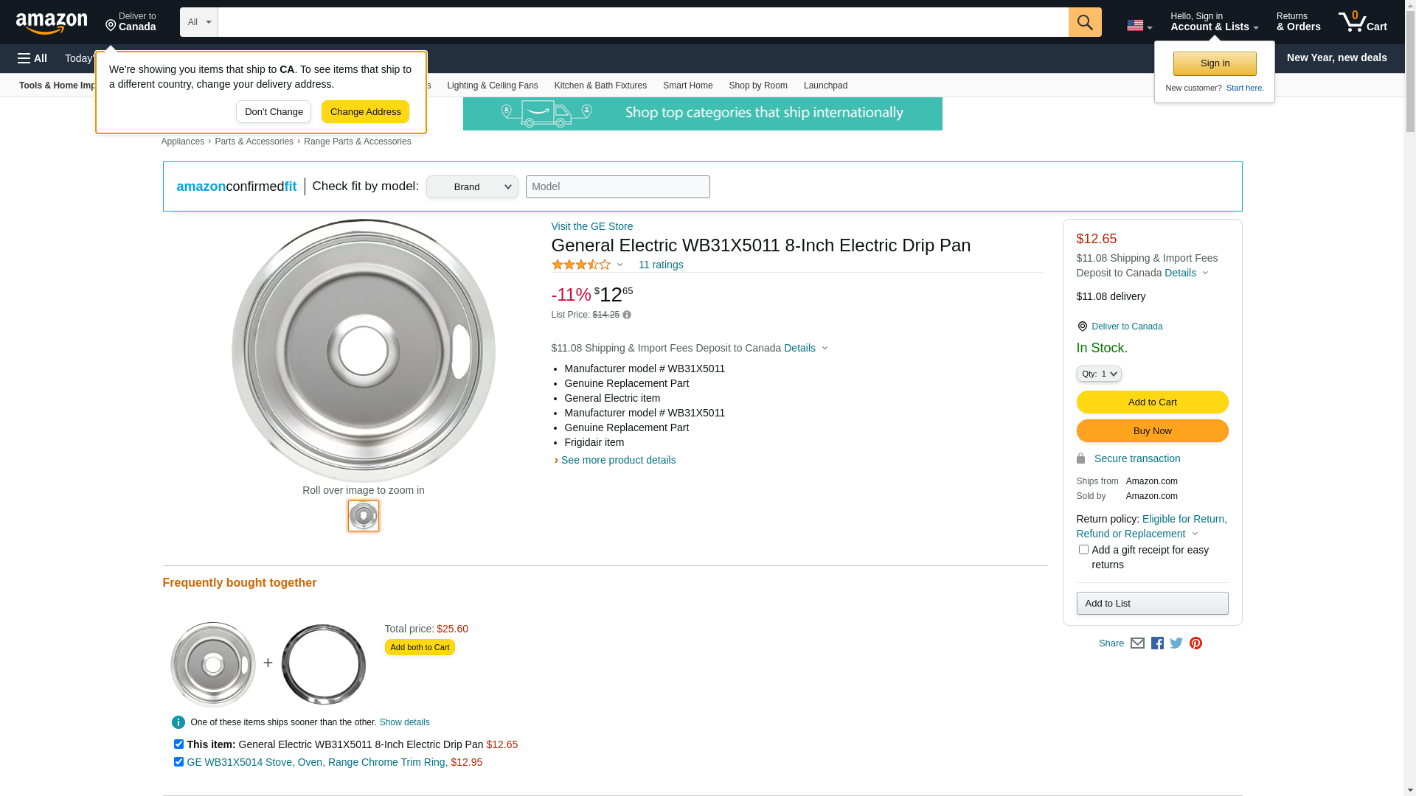1416x796 pixels.
Task: Share the product on Facebook
Action: point(1157,643)
